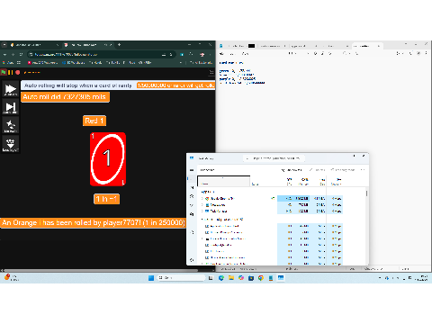Click the single roll skip-forward button
Image resolution: width=432 pixels, height=324 pixels.
11,107
